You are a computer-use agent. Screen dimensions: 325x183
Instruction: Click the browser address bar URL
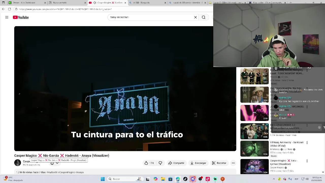(x=65, y=9)
